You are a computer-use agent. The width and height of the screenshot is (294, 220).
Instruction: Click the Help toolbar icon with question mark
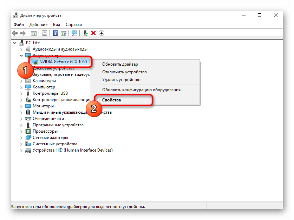pos(55,33)
